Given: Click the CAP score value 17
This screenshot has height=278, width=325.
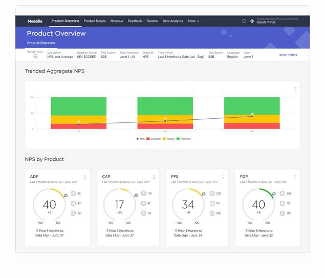Looking at the screenshot, I should [119, 204].
